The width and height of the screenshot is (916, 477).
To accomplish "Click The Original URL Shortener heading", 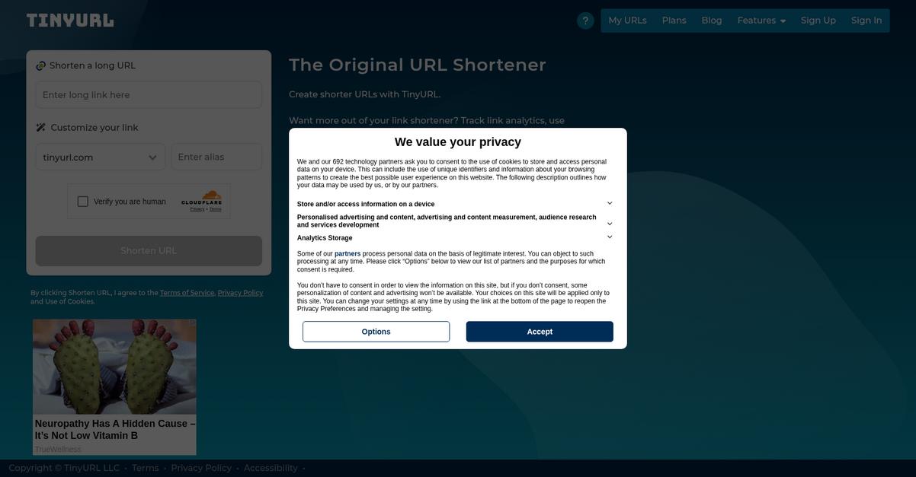I will click(418, 65).
